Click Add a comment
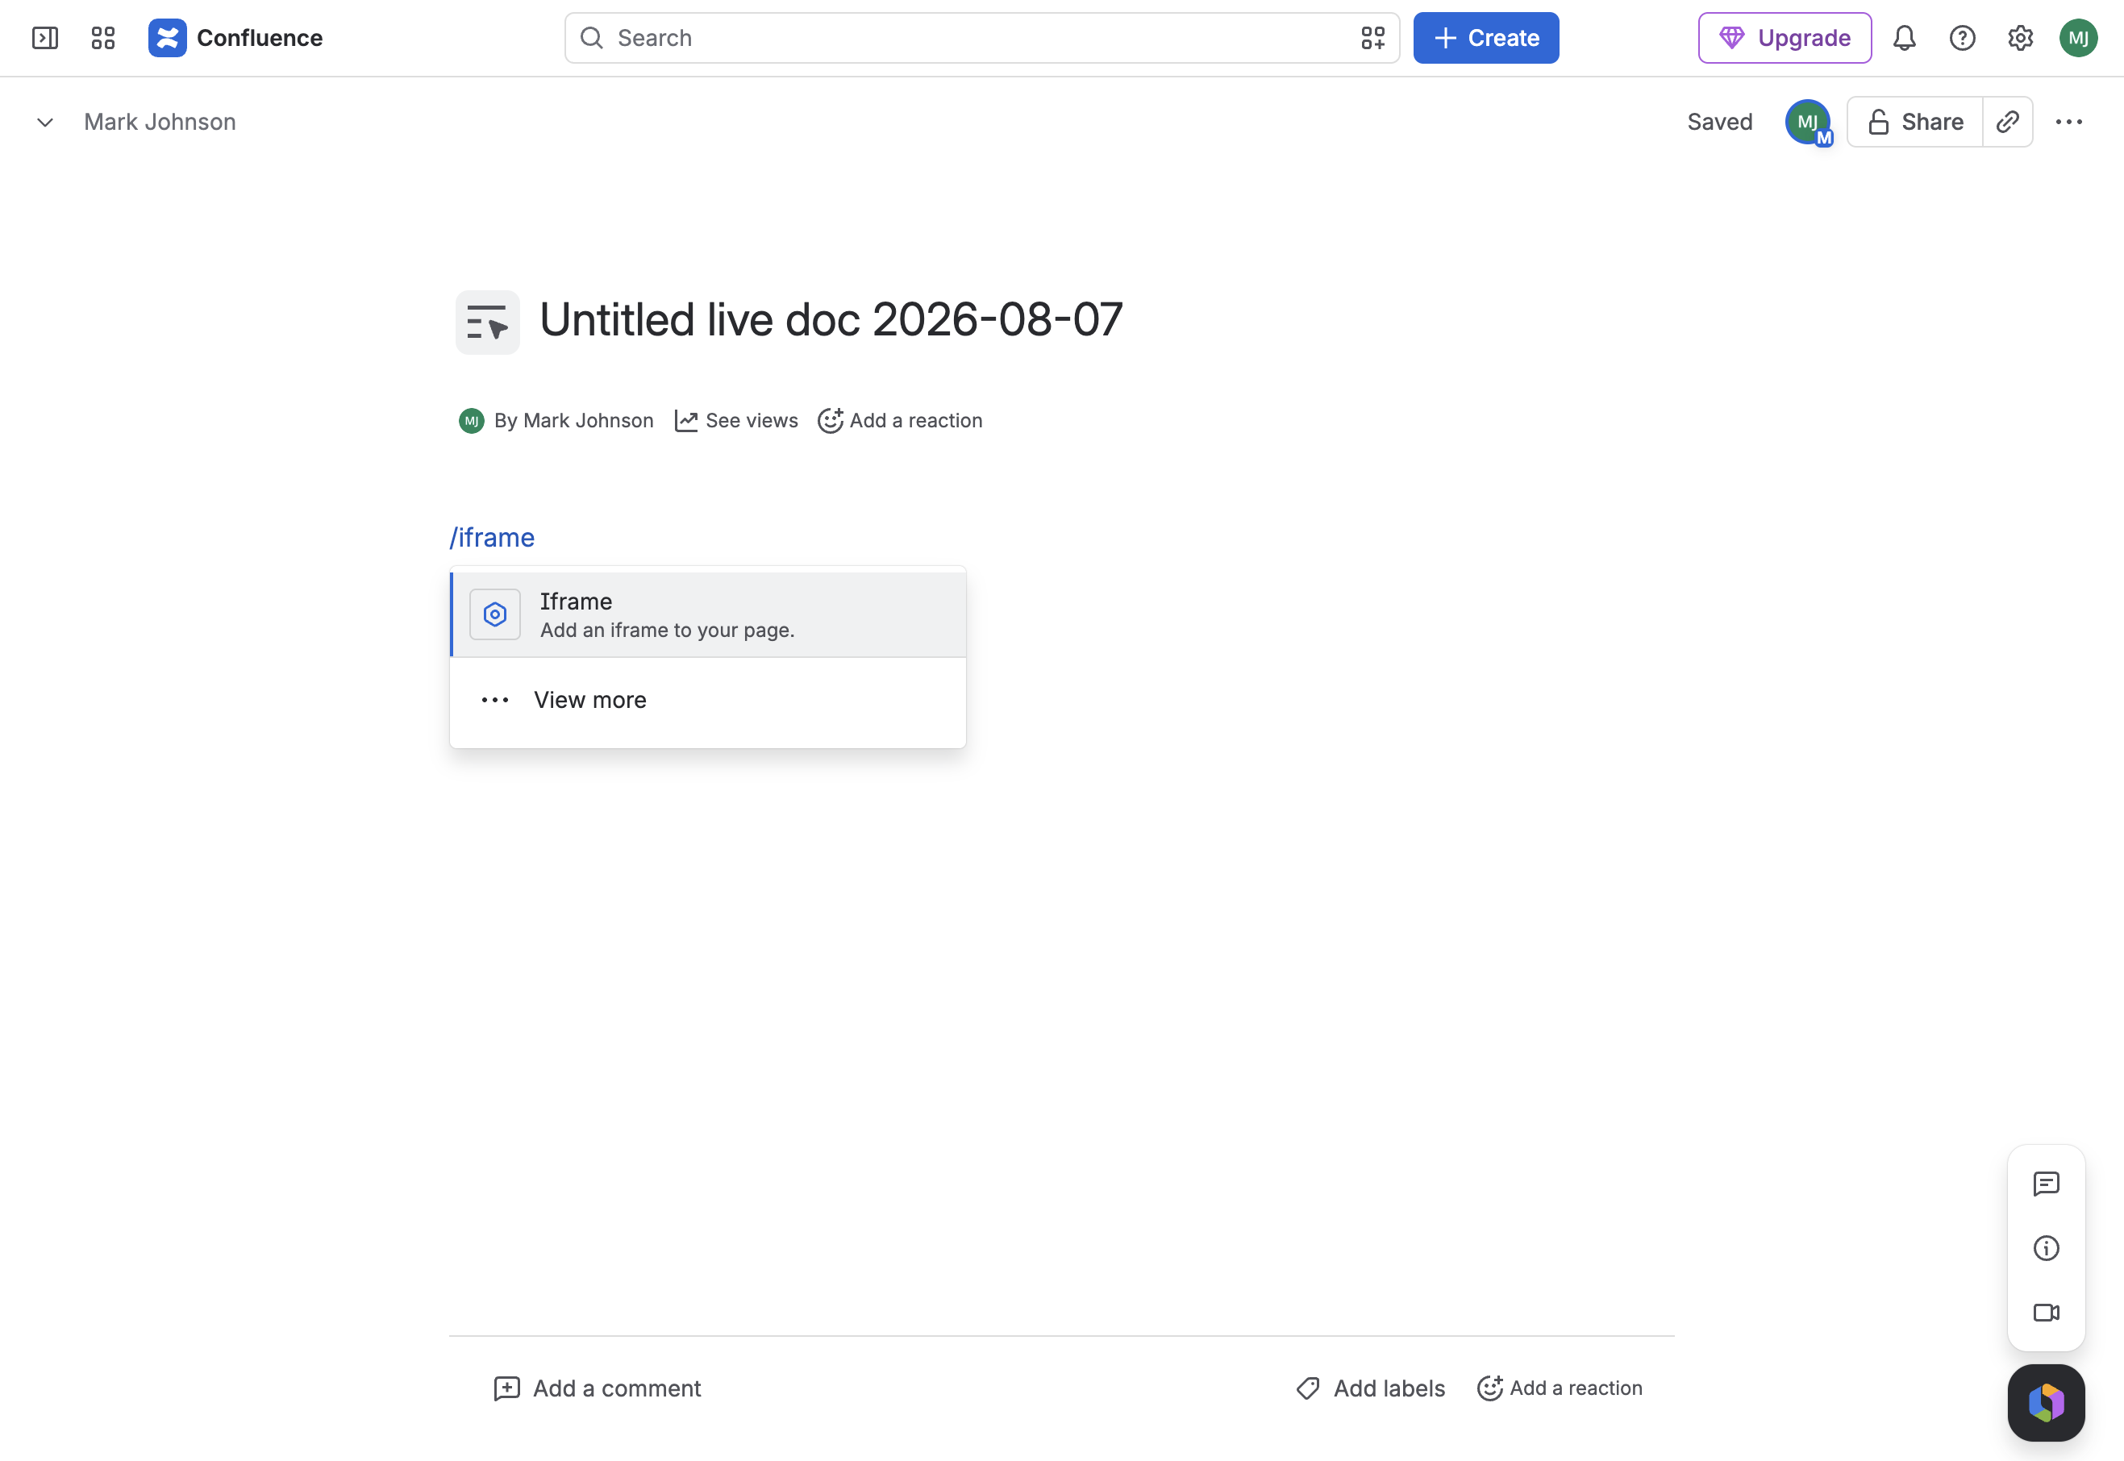 597,1388
